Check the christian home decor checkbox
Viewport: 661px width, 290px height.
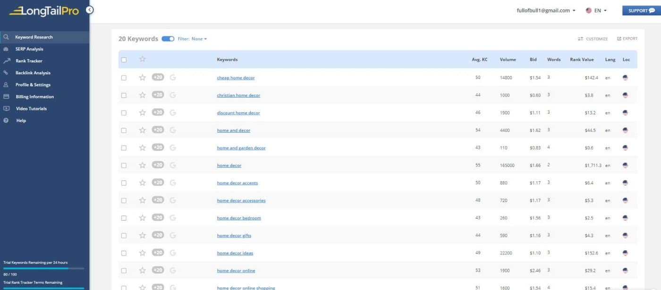pos(124,95)
